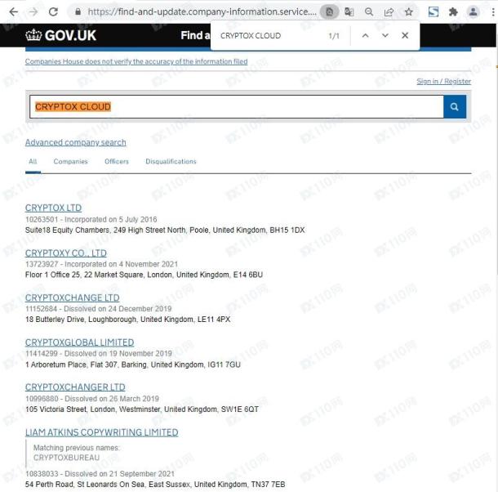
Task: Open CRYPTOXCHANGER LTD result
Action: tap(75, 387)
